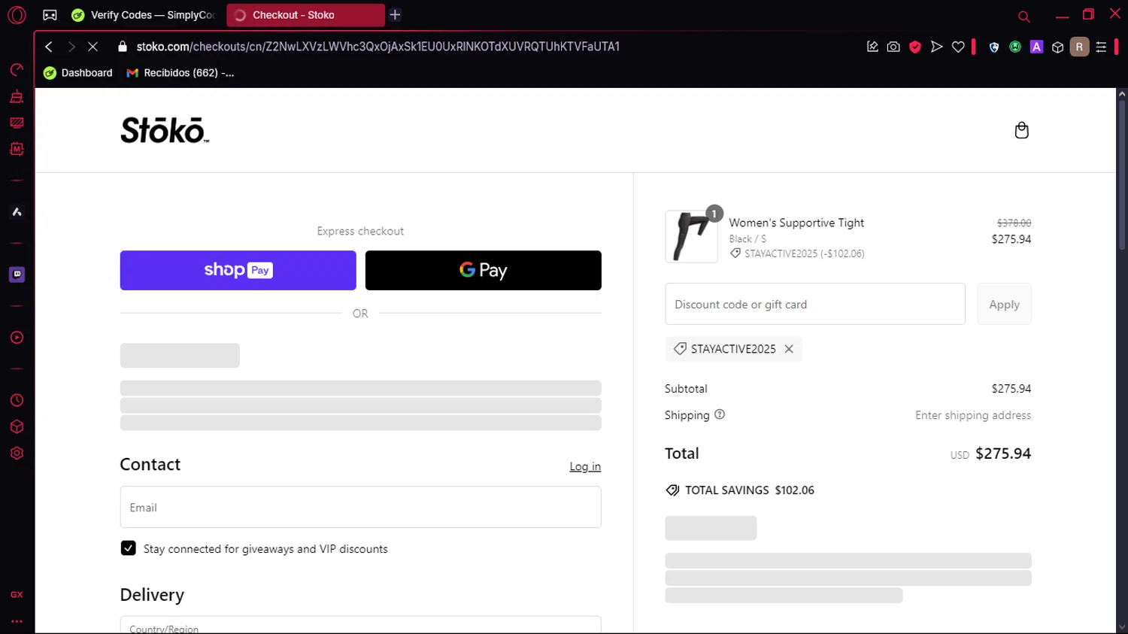Open tab search magnifier icon
This screenshot has width=1128, height=634.
coord(1023,16)
